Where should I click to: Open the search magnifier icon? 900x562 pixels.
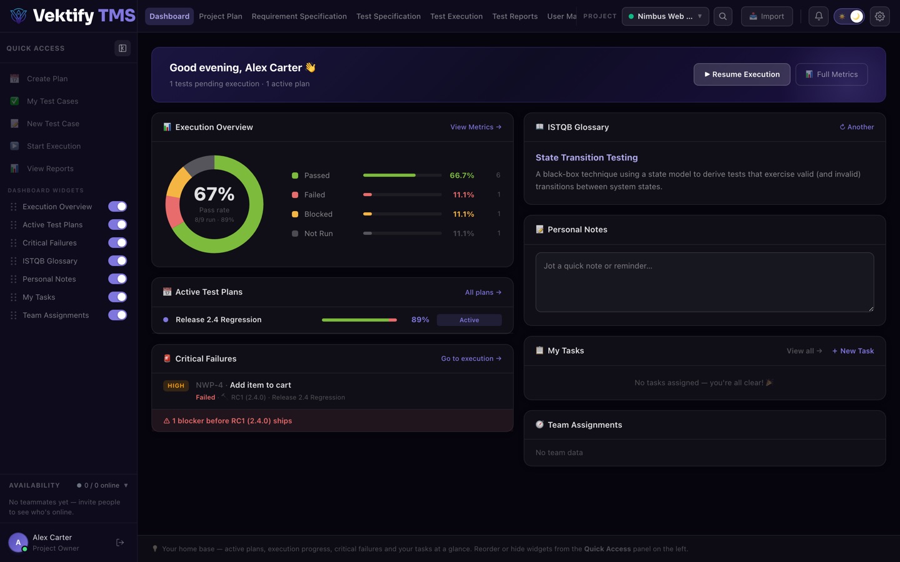pos(722,16)
